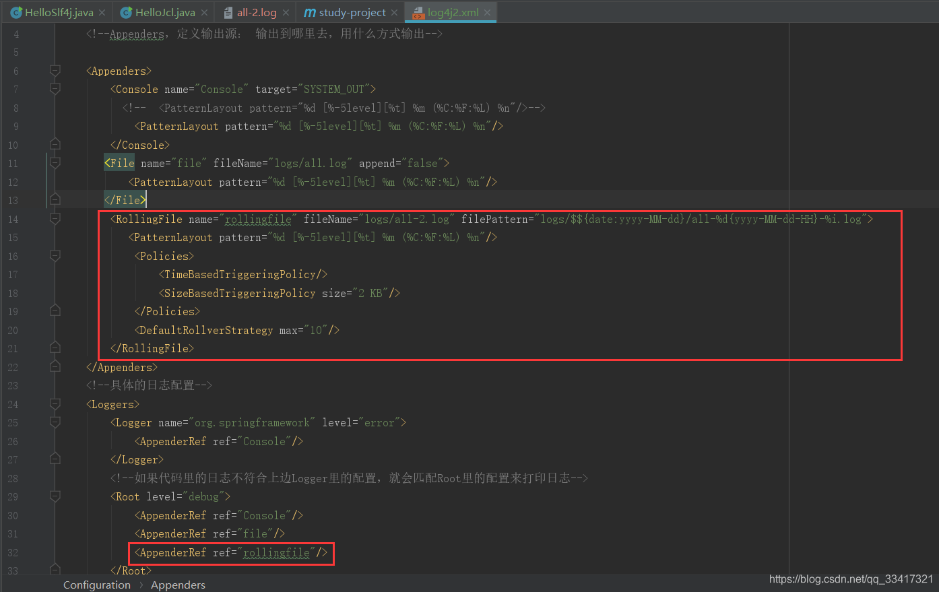Close the HelloJcl.java tab
Image resolution: width=939 pixels, height=592 pixels.
(x=203, y=13)
